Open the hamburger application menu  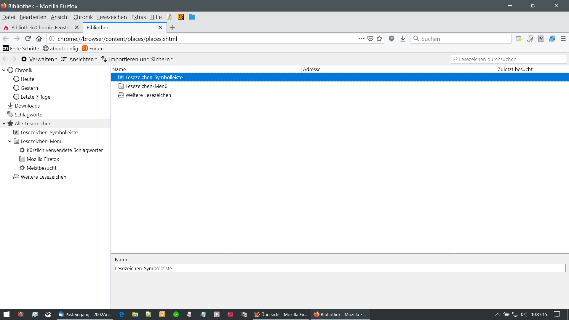click(x=563, y=39)
